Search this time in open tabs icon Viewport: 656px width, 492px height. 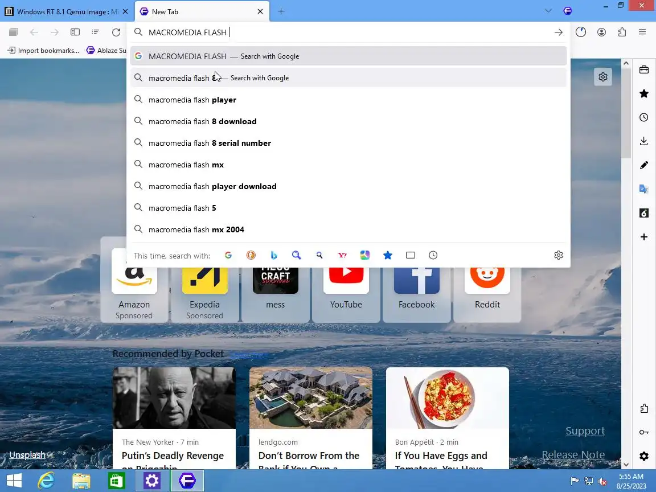[x=411, y=255]
